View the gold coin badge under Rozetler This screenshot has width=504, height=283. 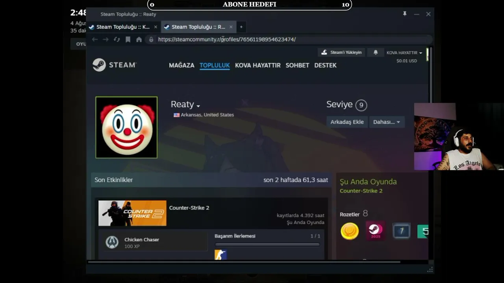point(350,231)
